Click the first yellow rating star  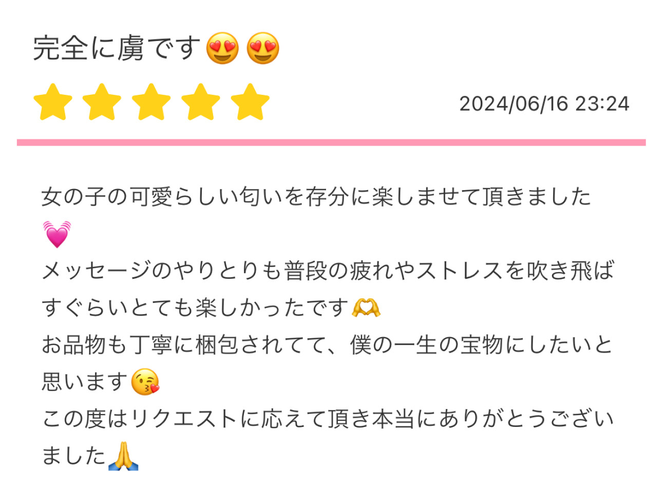tap(53, 102)
